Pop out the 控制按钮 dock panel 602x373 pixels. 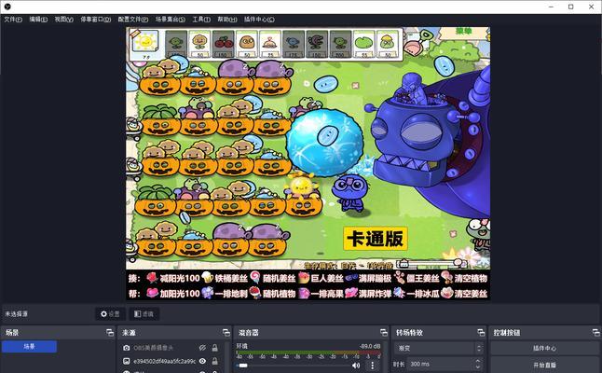click(595, 332)
